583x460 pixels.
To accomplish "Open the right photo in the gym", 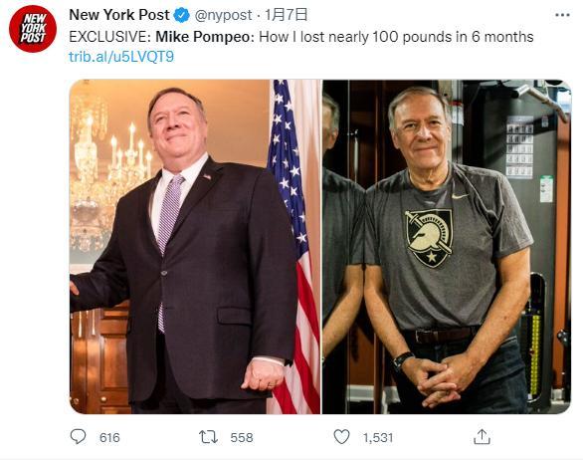I will coord(446,246).
